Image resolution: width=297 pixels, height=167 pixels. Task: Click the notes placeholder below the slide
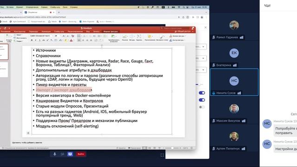click(x=27, y=142)
